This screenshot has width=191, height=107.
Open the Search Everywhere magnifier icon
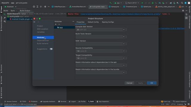[x=182, y=3]
